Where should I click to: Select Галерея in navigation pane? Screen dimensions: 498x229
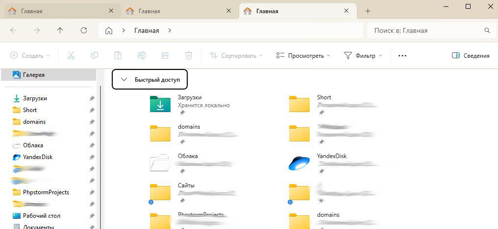point(48,75)
